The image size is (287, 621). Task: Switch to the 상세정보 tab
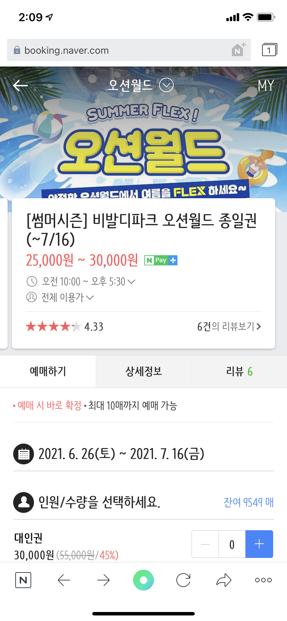(x=143, y=371)
